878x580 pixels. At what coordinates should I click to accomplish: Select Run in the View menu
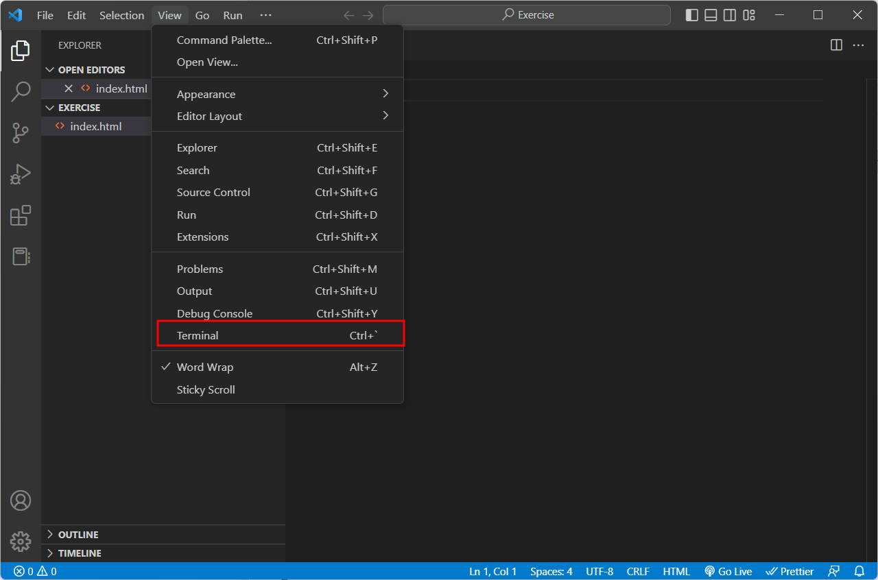277,215
